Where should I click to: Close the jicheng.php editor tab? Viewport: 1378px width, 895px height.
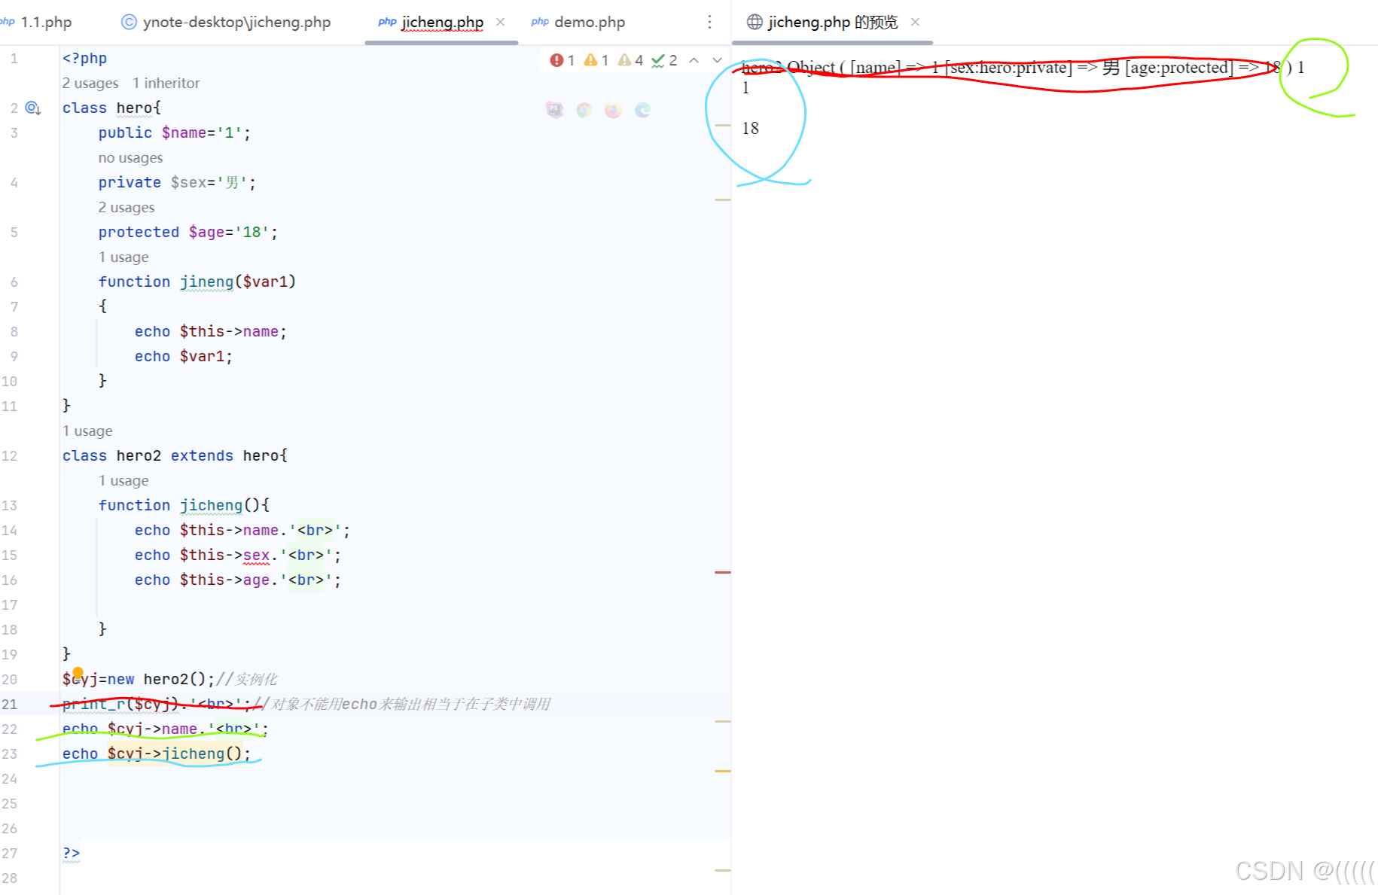500,22
